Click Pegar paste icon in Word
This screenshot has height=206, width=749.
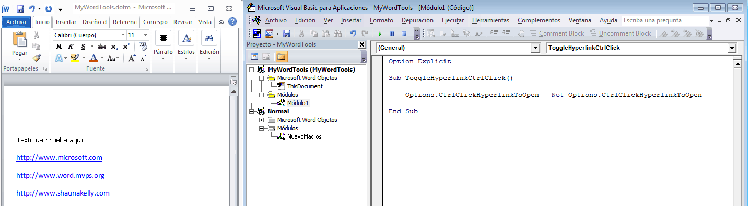[19, 39]
